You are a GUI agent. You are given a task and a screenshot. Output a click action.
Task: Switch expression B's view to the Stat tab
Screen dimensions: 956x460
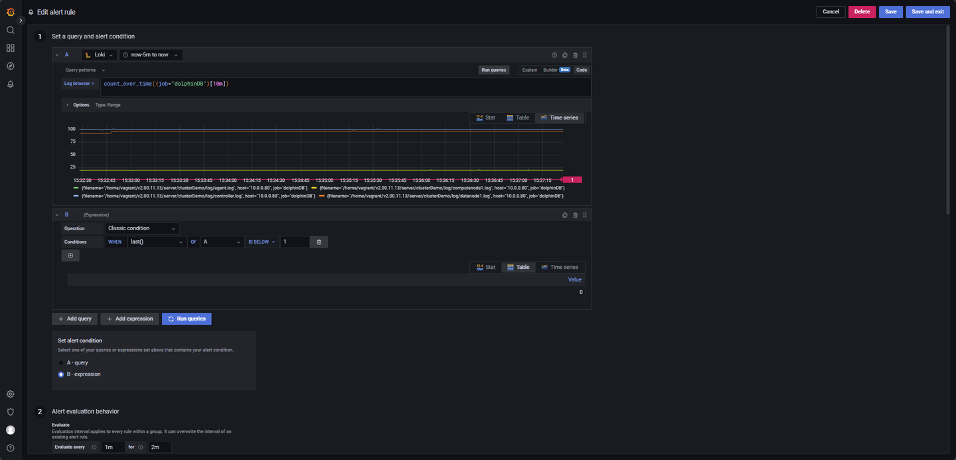(x=486, y=267)
